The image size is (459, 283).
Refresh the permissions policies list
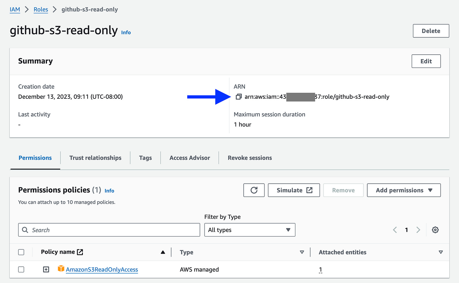[254, 190]
